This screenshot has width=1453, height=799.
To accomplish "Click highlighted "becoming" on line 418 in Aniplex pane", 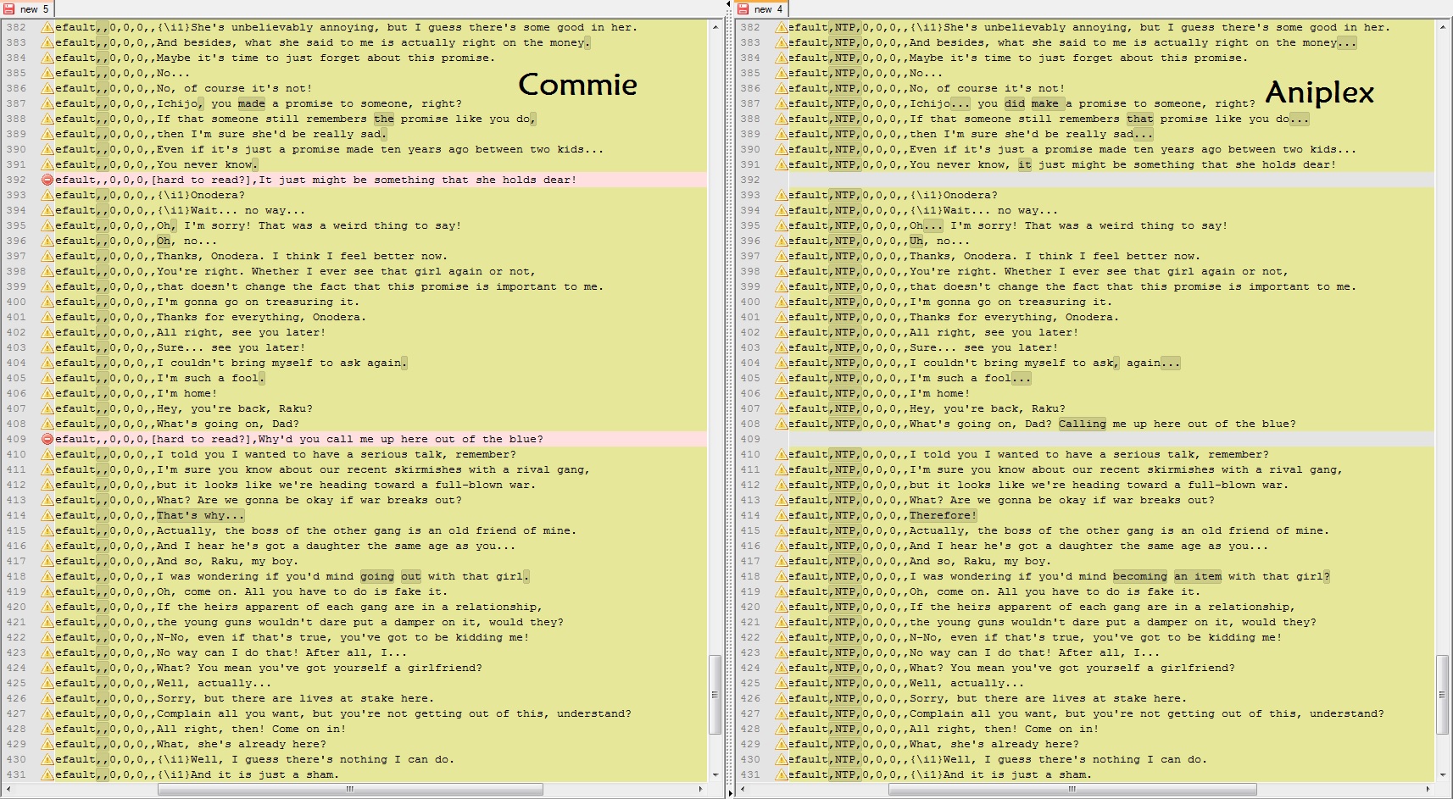I will pyautogui.click(x=1140, y=576).
